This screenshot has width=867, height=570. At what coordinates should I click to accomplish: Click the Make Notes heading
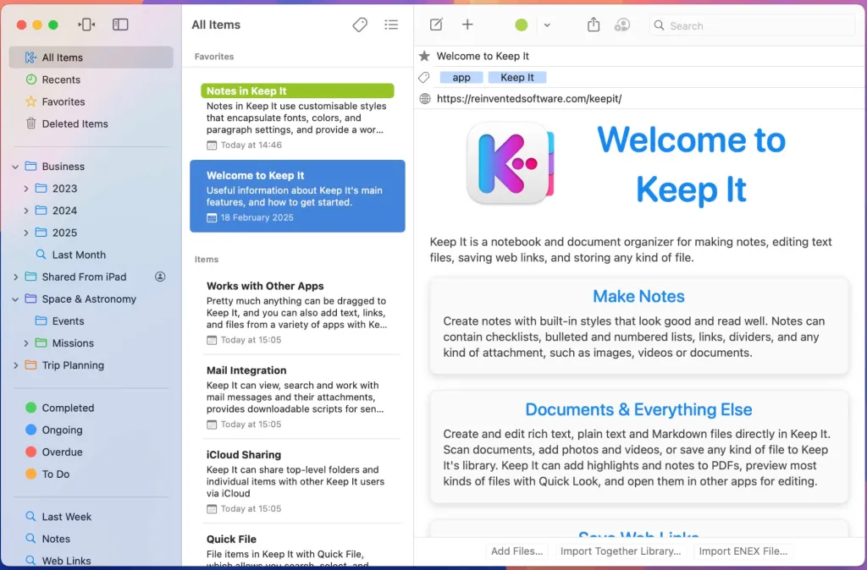tap(638, 296)
